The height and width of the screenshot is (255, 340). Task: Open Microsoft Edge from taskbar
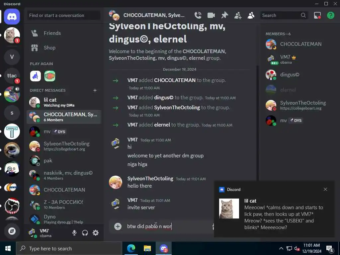(131, 248)
